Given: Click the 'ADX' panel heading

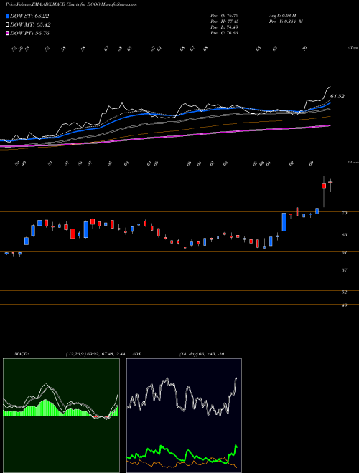Looking at the screenshot, I should tap(136, 354).
